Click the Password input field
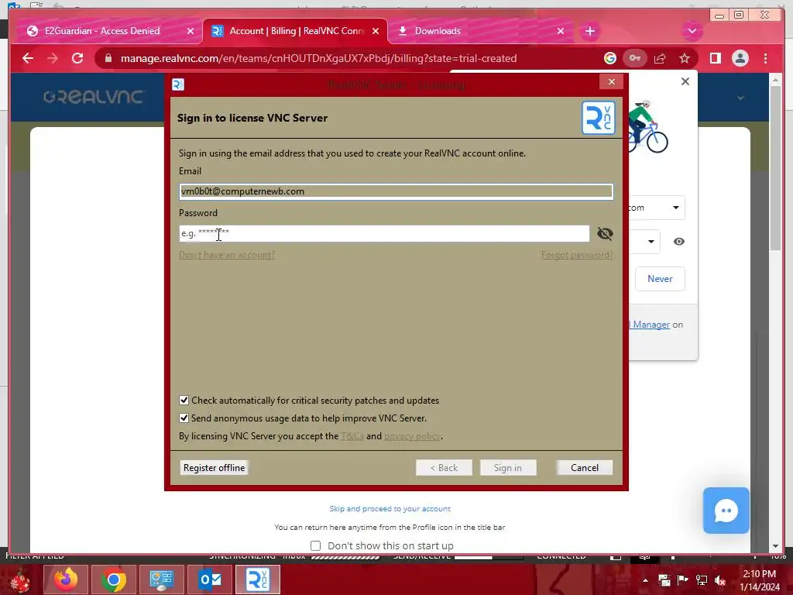 coord(384,233)
